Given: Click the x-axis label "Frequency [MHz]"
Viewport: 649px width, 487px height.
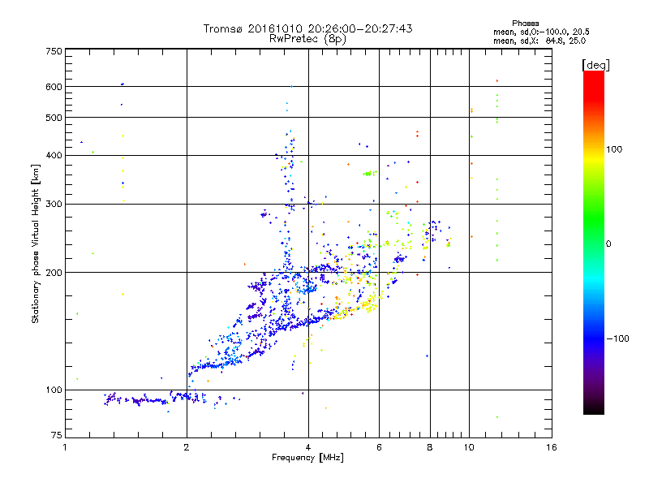Looking at the screenshot, I should click(x=307, y=458).
